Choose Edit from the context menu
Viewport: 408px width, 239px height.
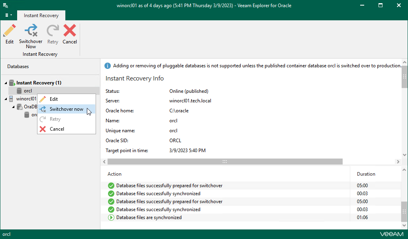pyautogui.click(x=54, y=99)
